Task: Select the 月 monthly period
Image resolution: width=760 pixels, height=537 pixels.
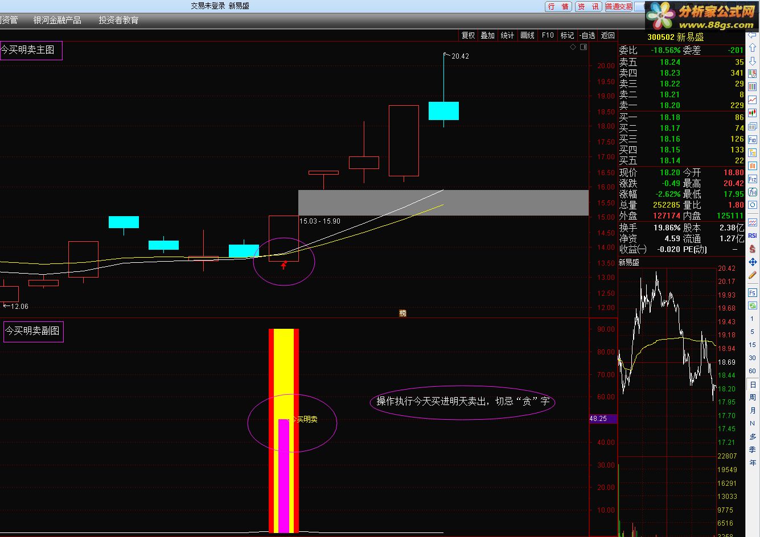Action: coord(753,411)
